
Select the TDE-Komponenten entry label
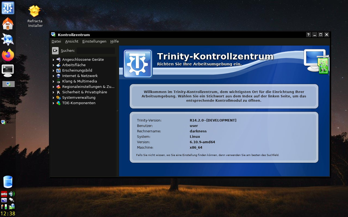point(79,103)
